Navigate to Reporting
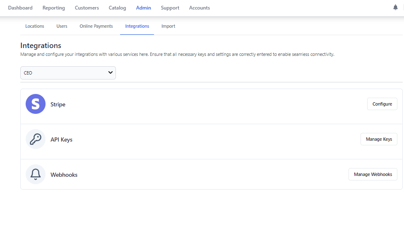 [53, 7]
